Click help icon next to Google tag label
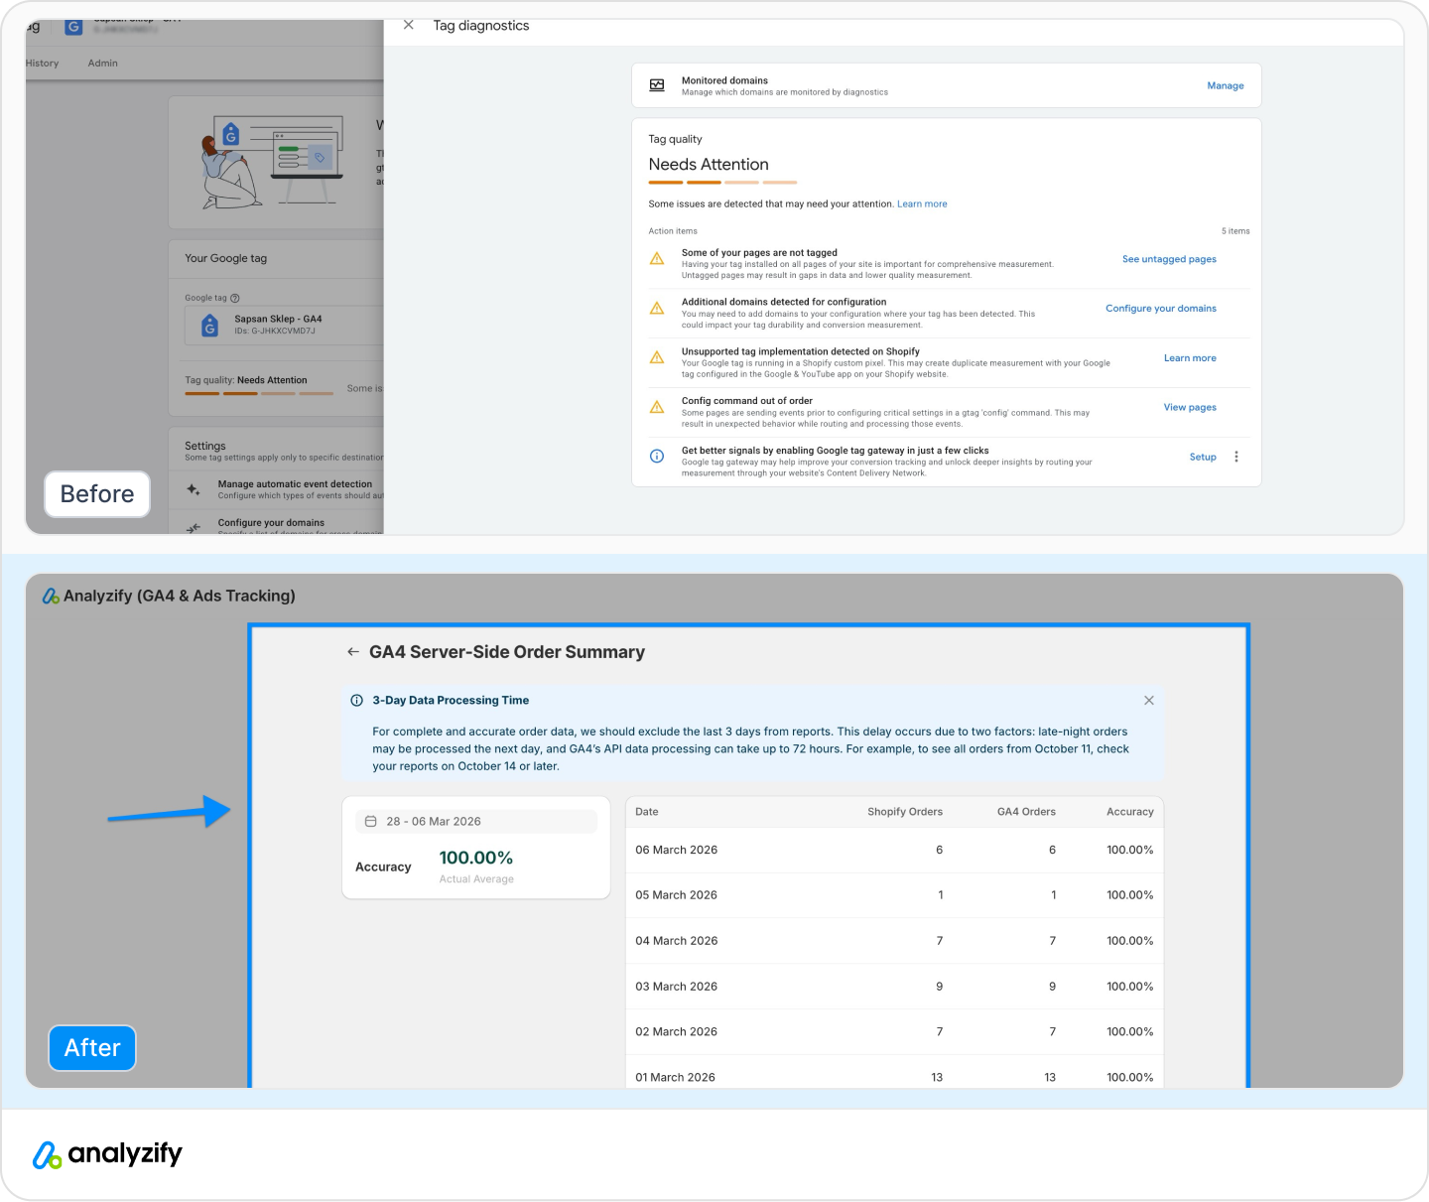Screen dimensions: 1429x1202 [x=235, y=298]
